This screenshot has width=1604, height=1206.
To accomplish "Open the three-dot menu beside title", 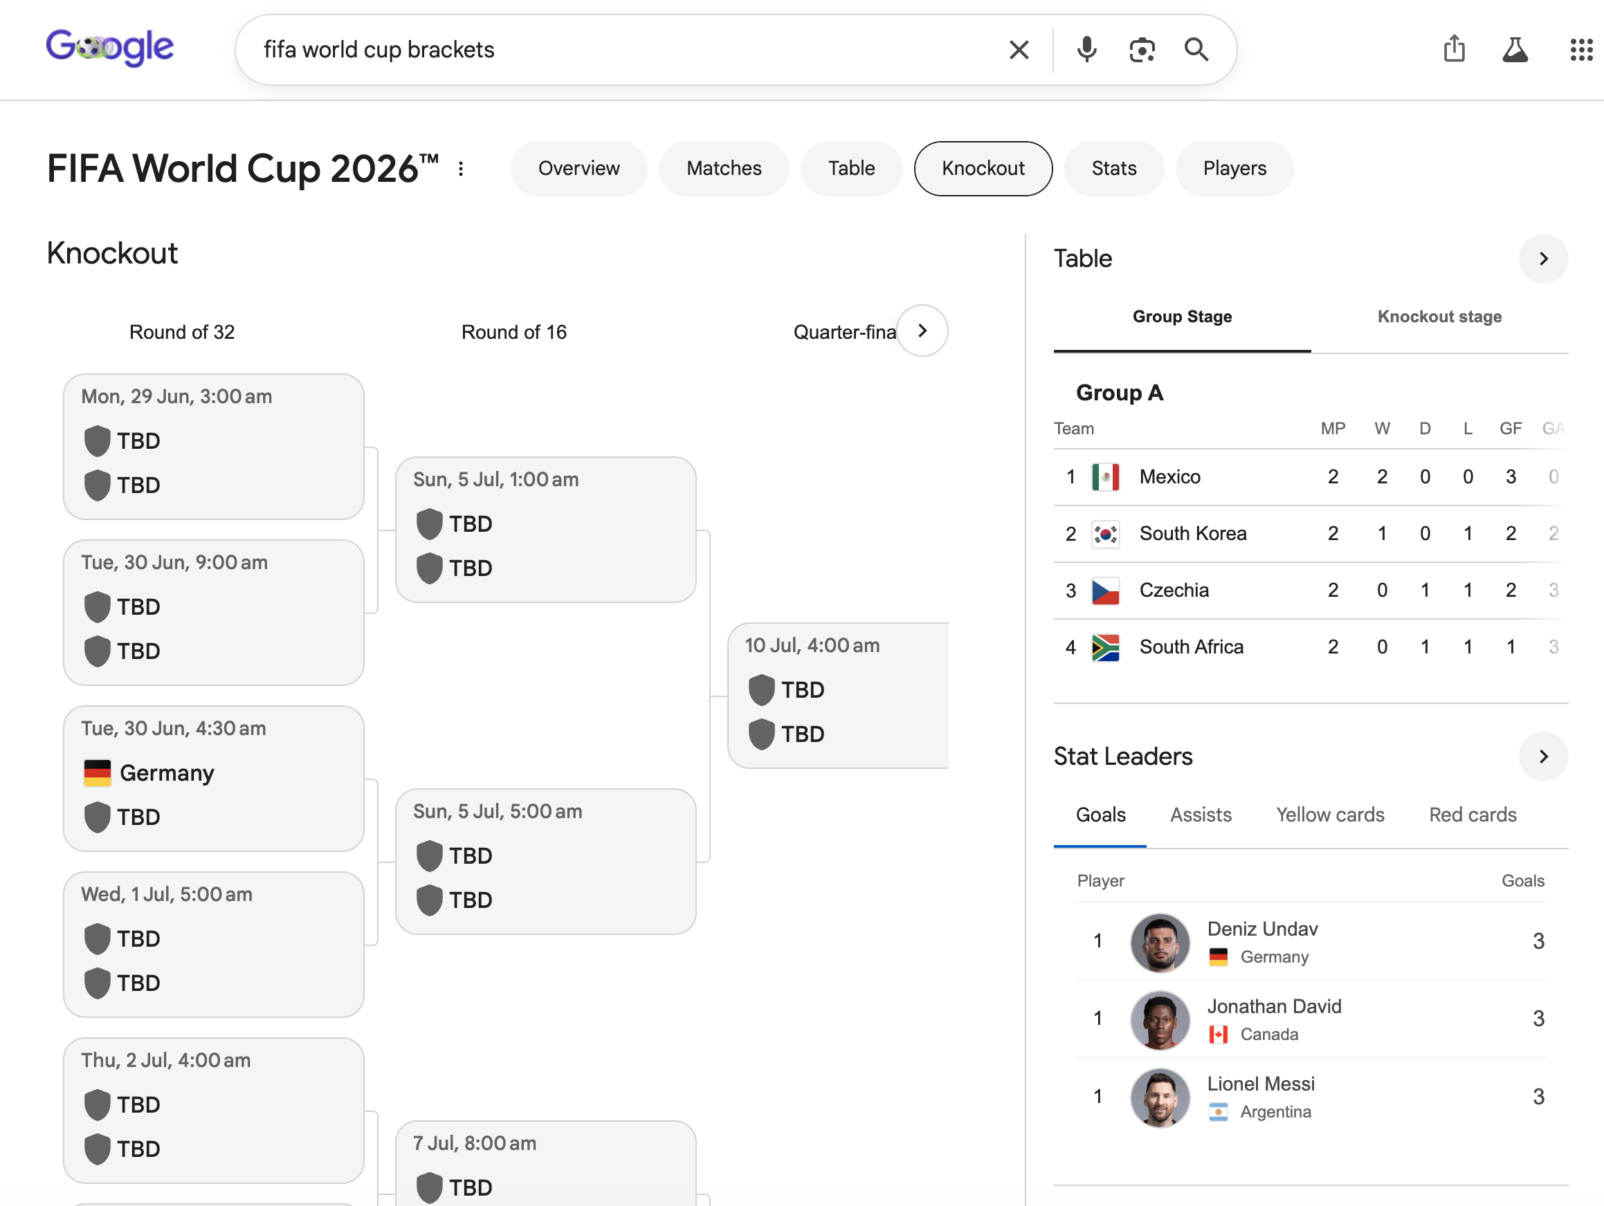I will point(460,168).
